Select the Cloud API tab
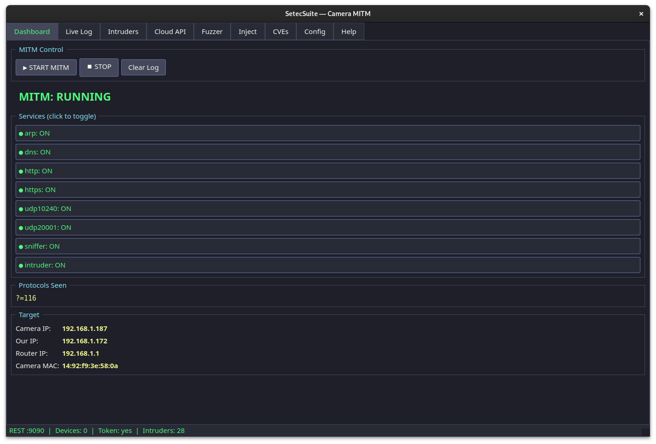The image size is (656, 444). click(x=170, y=31)
